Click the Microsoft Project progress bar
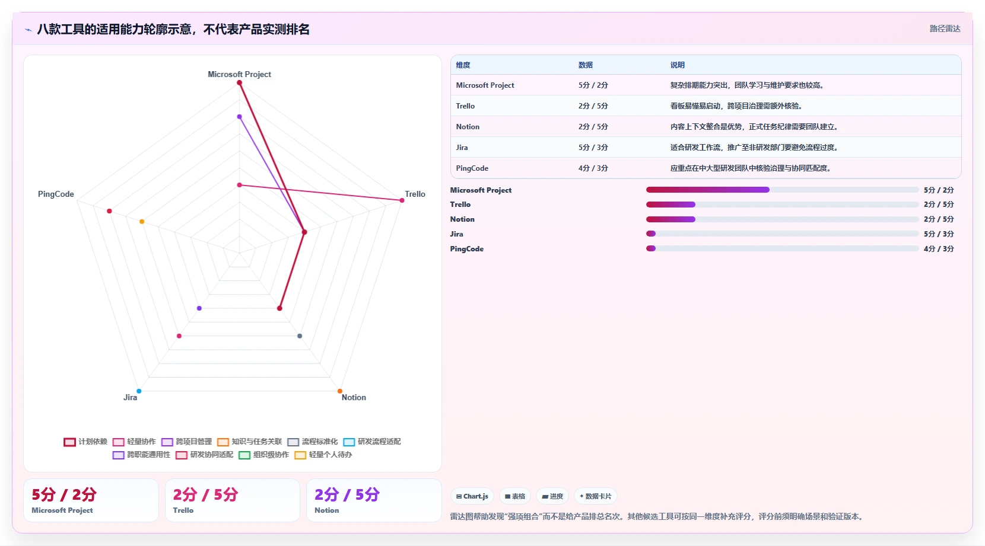This screenshot has width=985, height=546. 782,190
